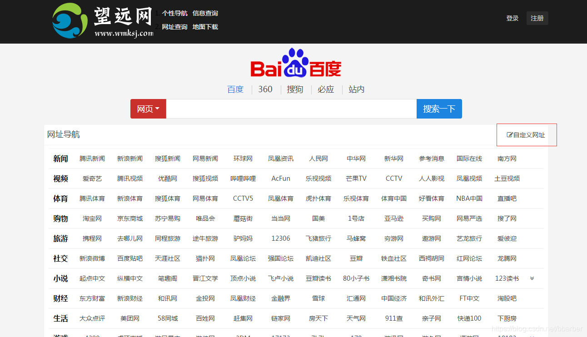
Task: Open 东方财富 finance link
Action: pyautogui.click(x=92, y=298)
